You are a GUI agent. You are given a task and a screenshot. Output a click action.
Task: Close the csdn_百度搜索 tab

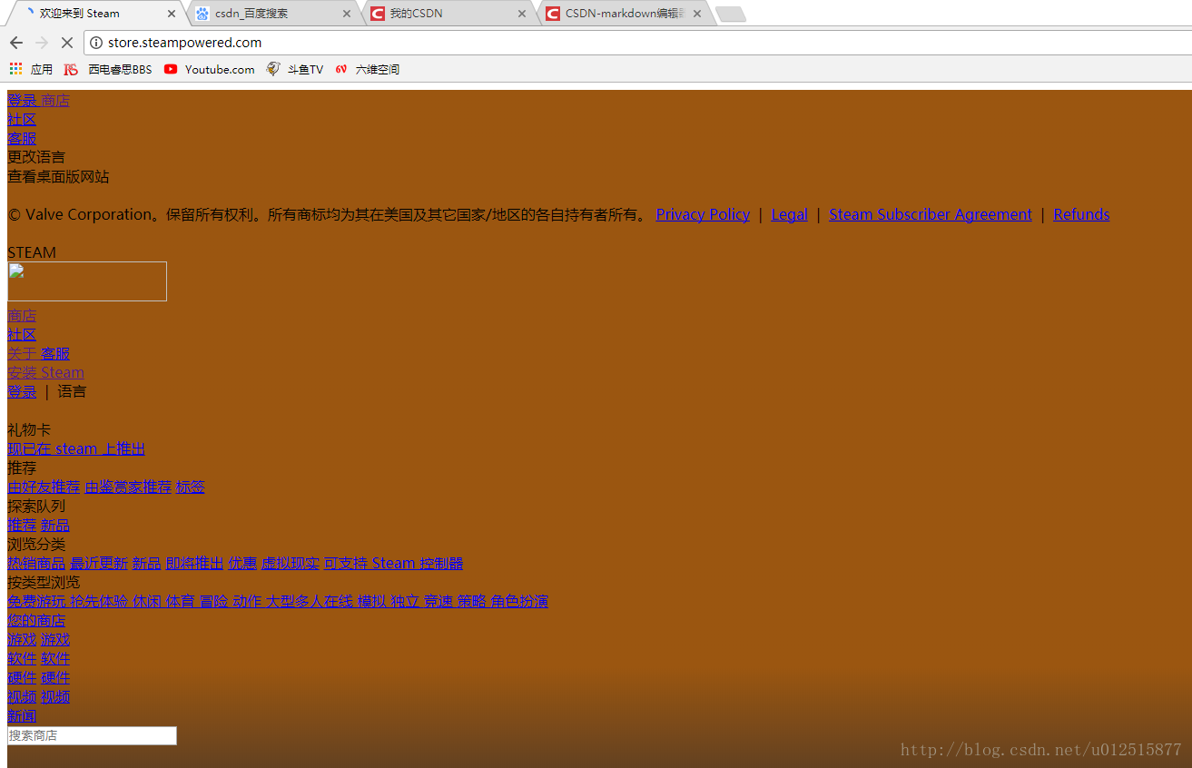[x=347, y=14]
